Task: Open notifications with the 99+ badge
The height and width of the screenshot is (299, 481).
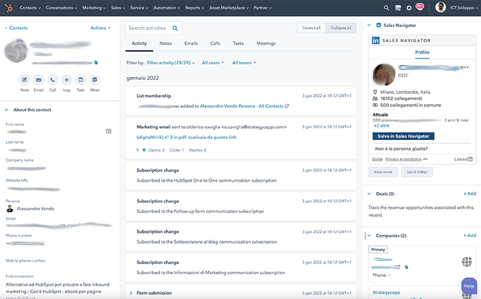Action: point(419,7)
